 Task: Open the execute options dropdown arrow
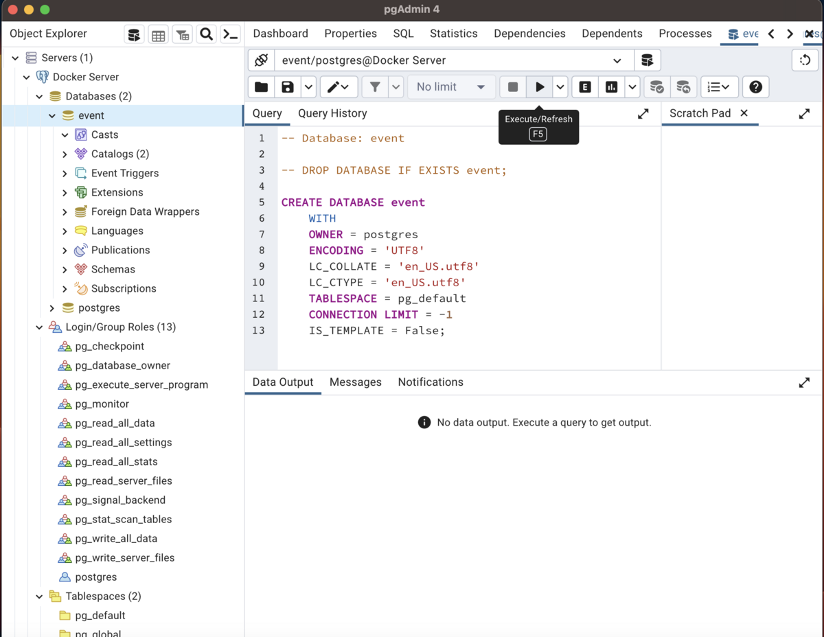click(560, 87)
